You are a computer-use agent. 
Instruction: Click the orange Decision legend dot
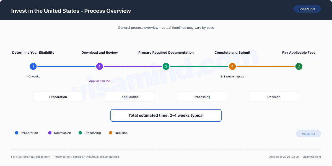(x=111, y=133)
